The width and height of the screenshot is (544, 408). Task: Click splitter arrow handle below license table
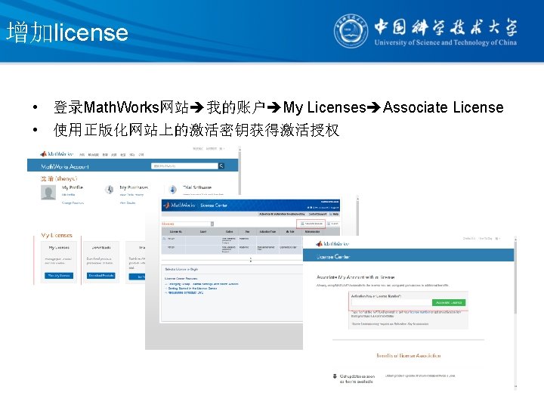pyautogui.click(x=251, y=259)
